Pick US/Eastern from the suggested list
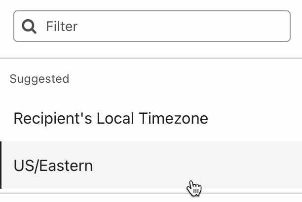Viewport: 302px width, 202px height. coord(53,166)
